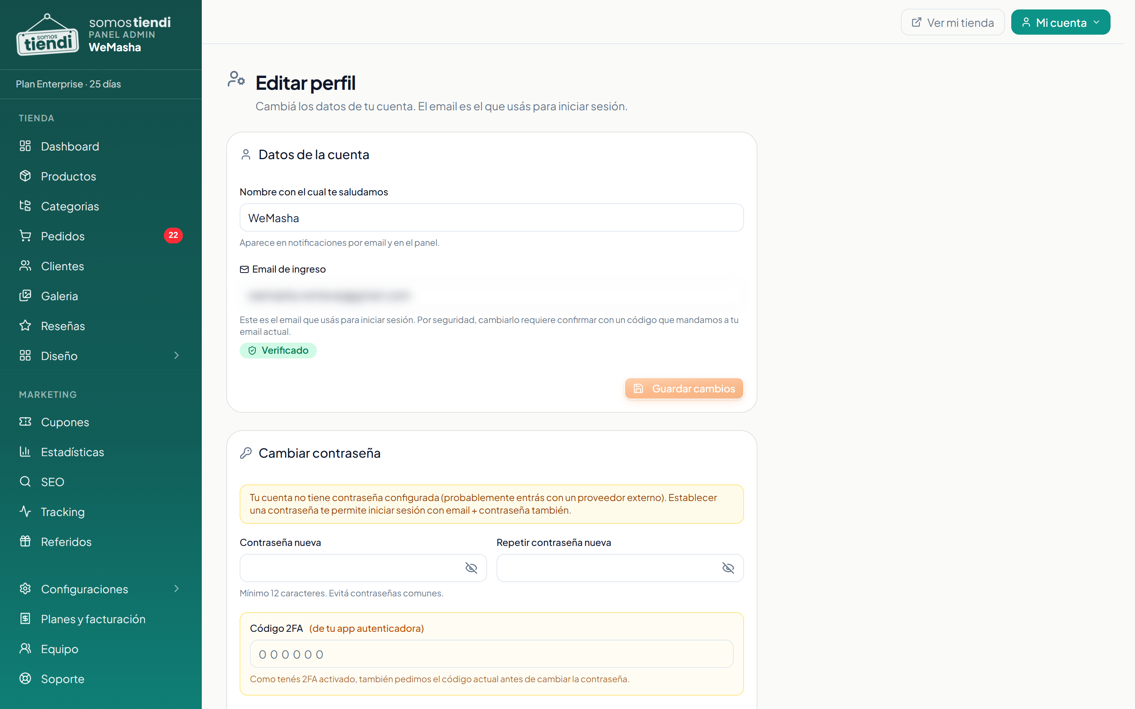The height and width of the screenshot is (709, 1135).
Task: Open the Pedidos section
Action: pyautogui.click(x=100, y=236)
